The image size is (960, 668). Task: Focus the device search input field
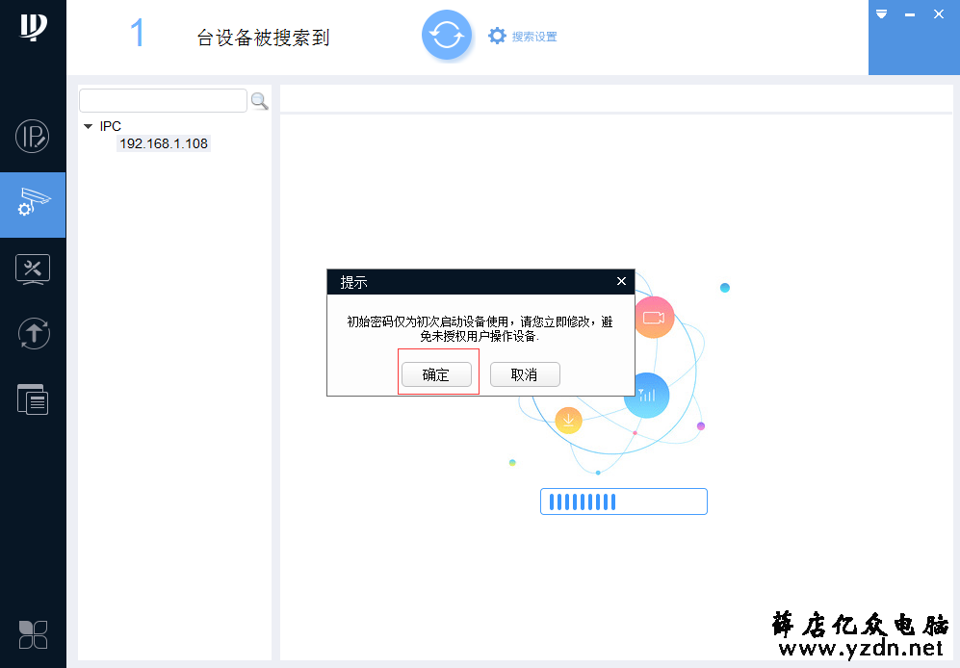[x=163, y=100]
